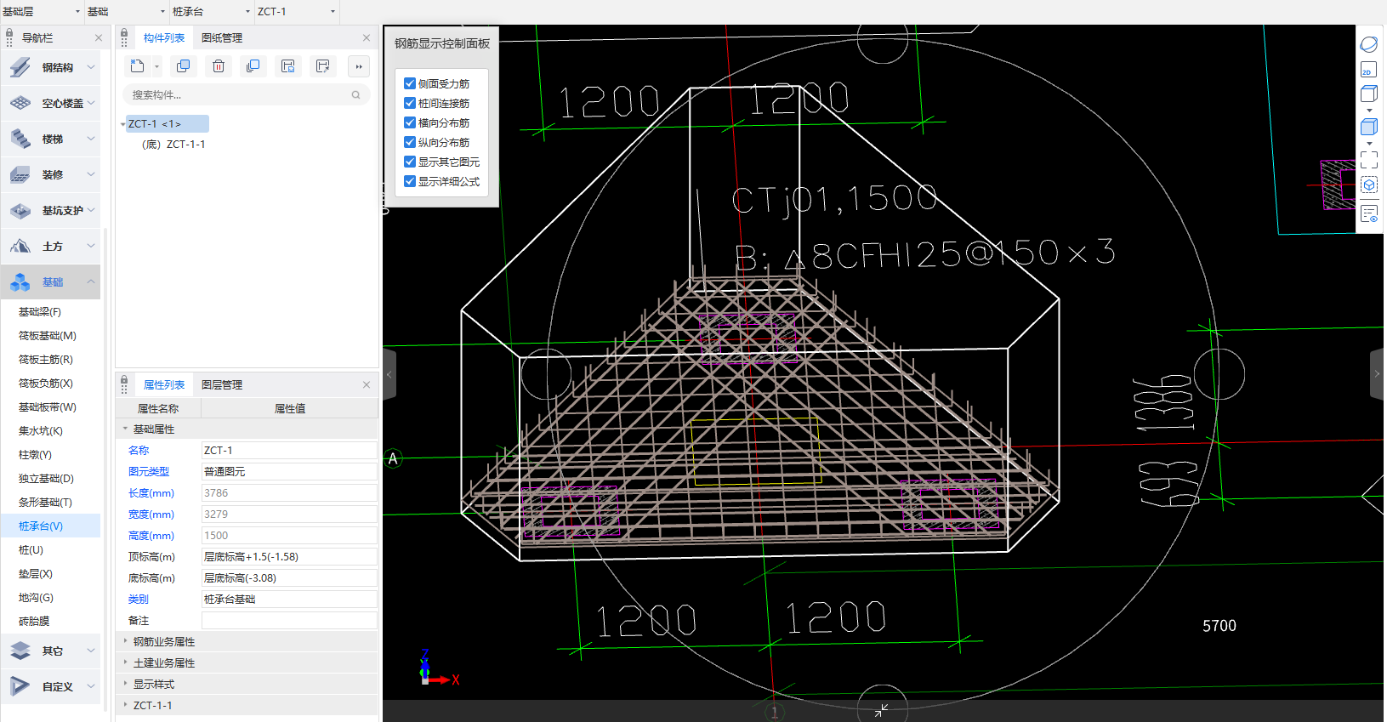Expand the 空心楼盖 navigation group
The width and height of the screenshot is (1387, 722).
50,103
